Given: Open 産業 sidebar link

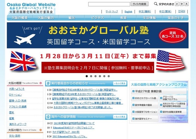Looking at the screenshot, I should 12,118.
